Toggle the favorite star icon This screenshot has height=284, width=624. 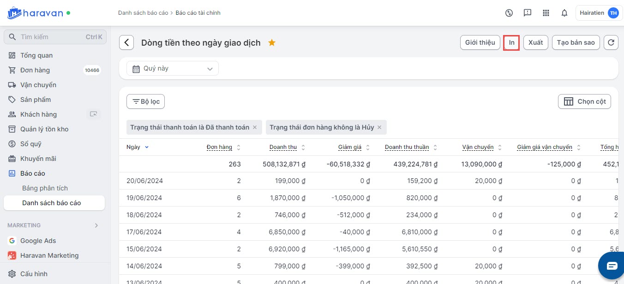[x=272, y=43]
